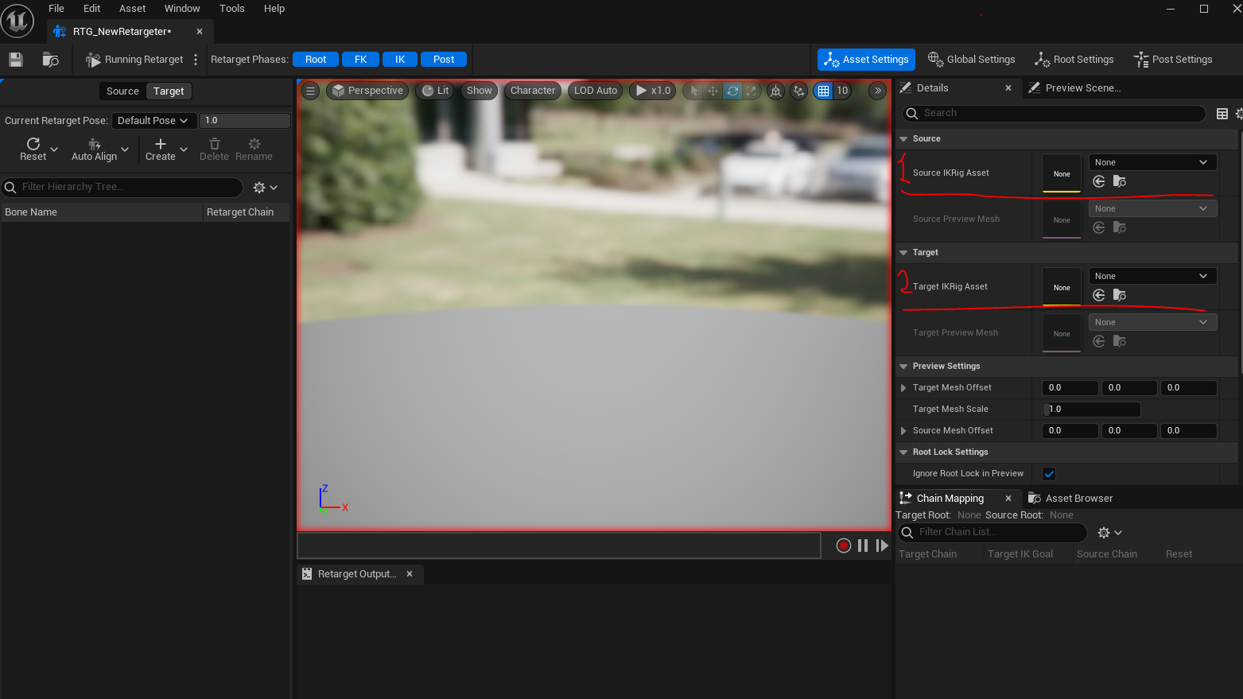Select the scale gizmo tool
1243x699 pixels.
click(752, 91)
